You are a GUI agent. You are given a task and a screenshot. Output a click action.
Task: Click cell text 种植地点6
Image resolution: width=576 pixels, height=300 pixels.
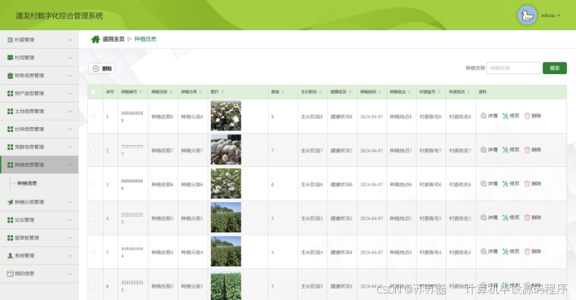click(x=401, y=184)
